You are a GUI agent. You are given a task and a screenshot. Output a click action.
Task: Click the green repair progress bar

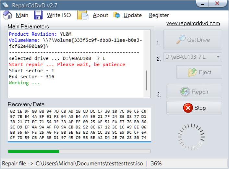coord(79,151)
